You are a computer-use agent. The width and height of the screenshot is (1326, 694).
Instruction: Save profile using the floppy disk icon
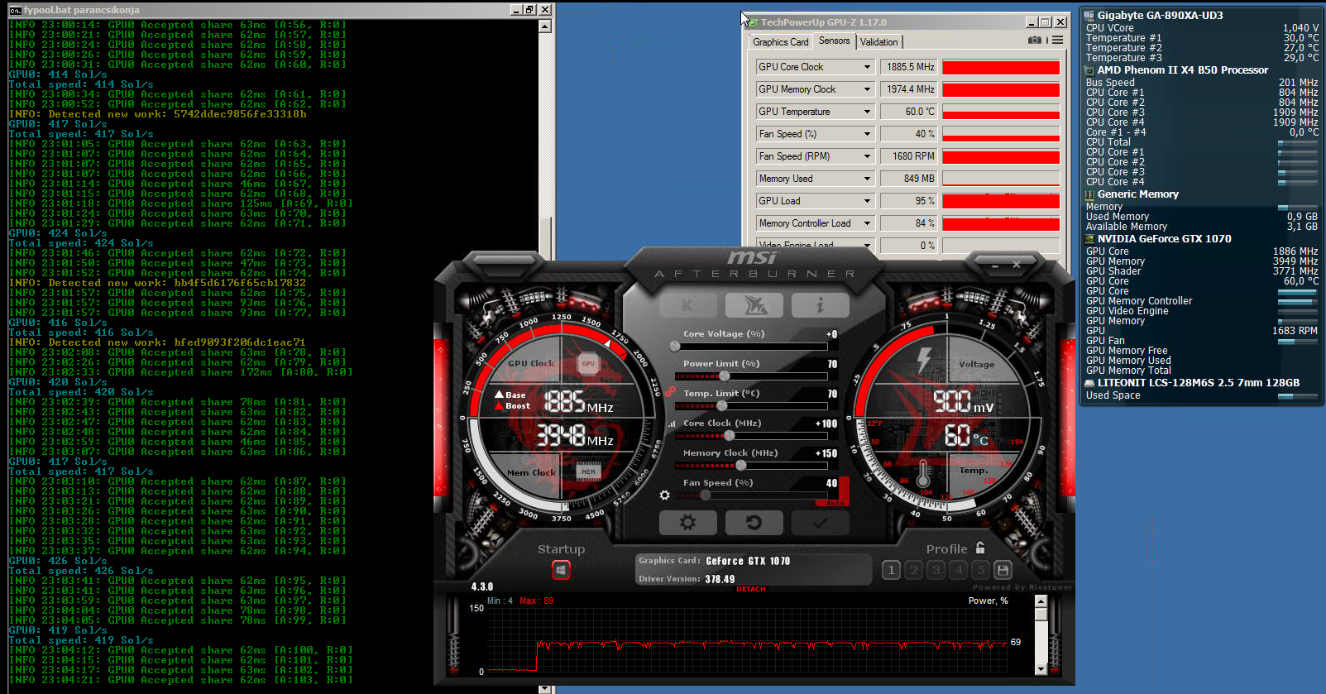(1003, 570)
